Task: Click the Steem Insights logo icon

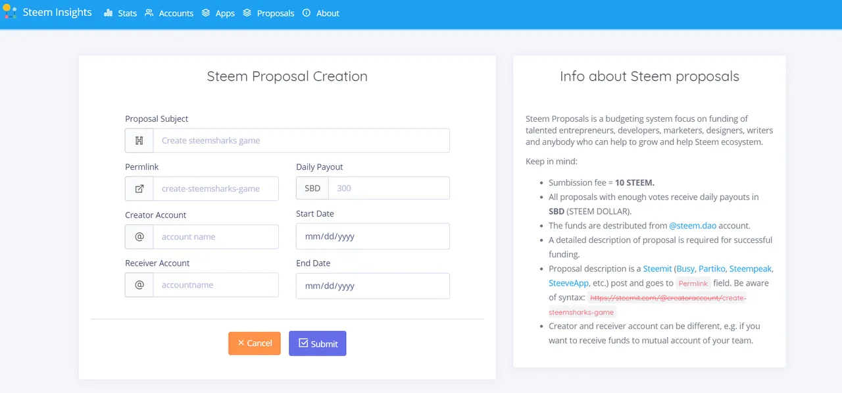Action: click(x=10, y=13)
